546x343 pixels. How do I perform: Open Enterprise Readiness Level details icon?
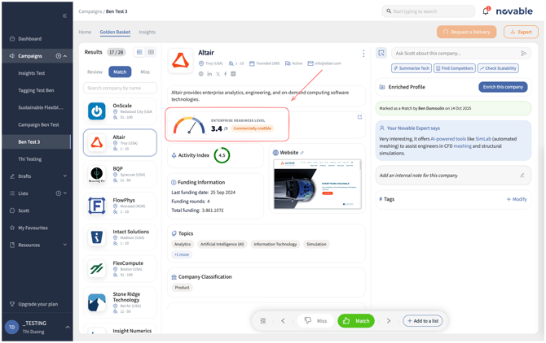359,117
